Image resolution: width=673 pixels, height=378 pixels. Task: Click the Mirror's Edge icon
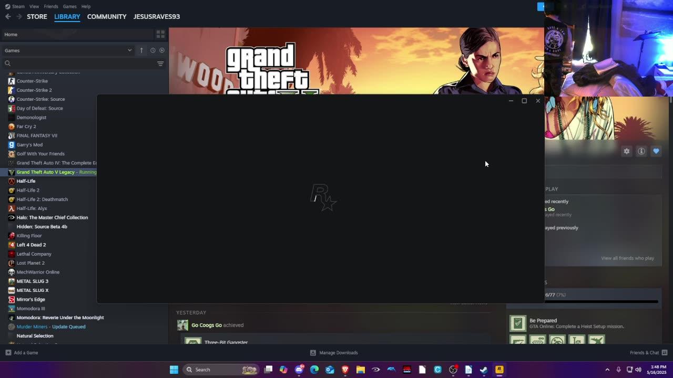pos(12,299)
